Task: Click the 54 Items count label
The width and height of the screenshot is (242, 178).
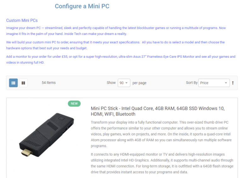Action: [49, 83]
